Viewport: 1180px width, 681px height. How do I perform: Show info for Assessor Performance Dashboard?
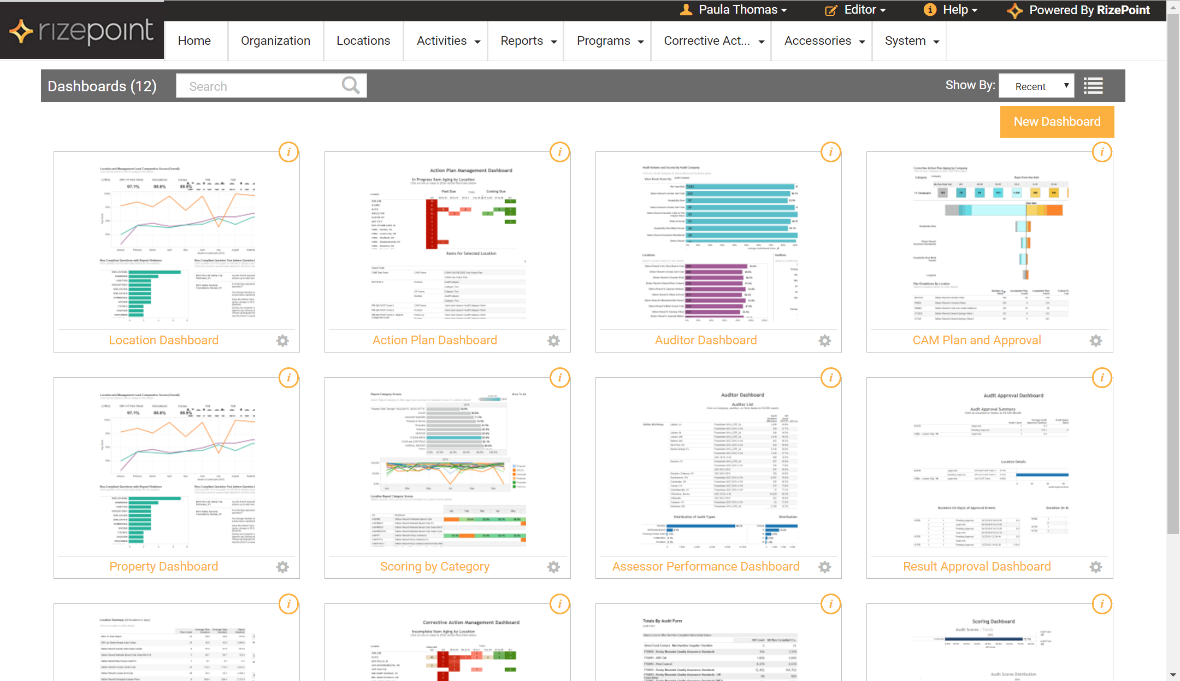(x=830, y=378)
